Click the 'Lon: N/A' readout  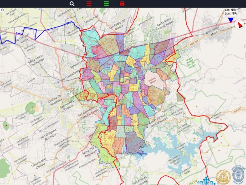(231, 13)
